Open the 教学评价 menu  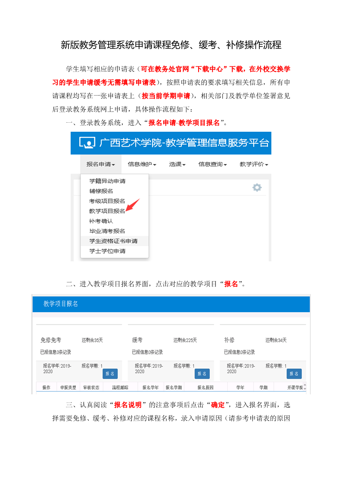coord(254,164)
